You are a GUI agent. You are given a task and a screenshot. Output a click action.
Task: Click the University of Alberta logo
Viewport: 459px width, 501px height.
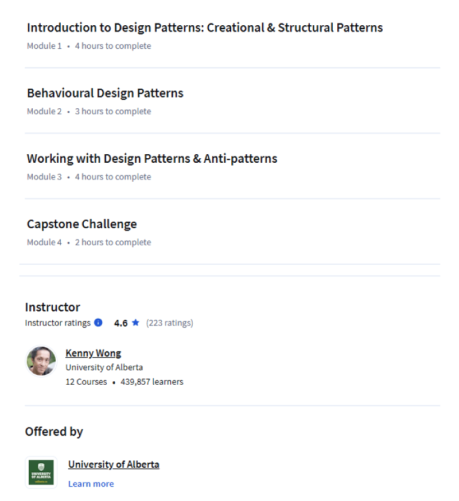(x=41, y=472)
